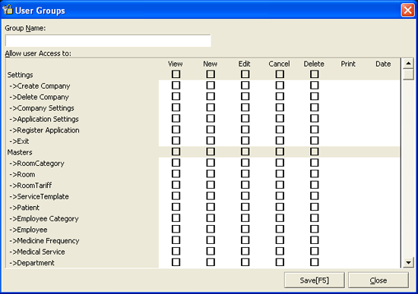Enable Edit for Exit row
The height and width of the screenshot is (294, 418).
pyautogui.click(x=245, y=141)
